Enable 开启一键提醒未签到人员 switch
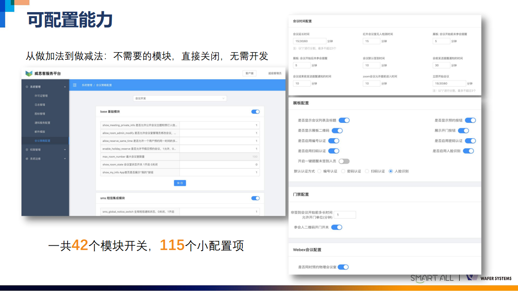 (x=344, y=161)
